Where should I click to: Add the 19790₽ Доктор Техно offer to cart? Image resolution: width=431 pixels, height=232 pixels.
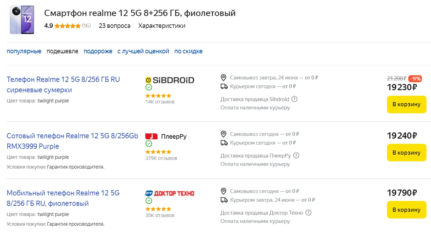pos(407,210)
